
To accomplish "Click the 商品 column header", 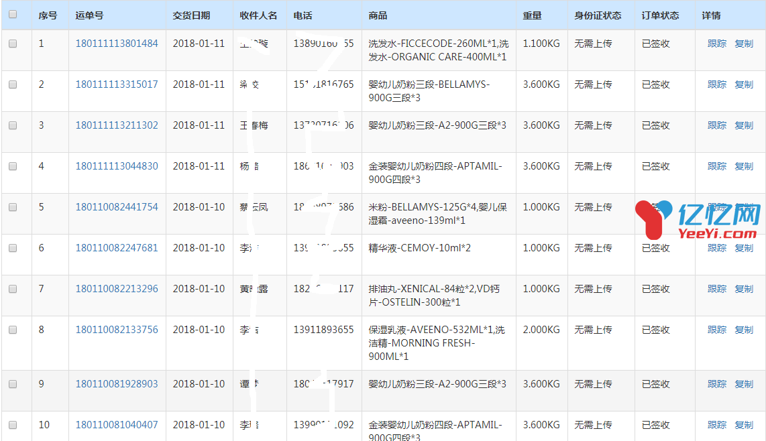I will coord(378,15).
